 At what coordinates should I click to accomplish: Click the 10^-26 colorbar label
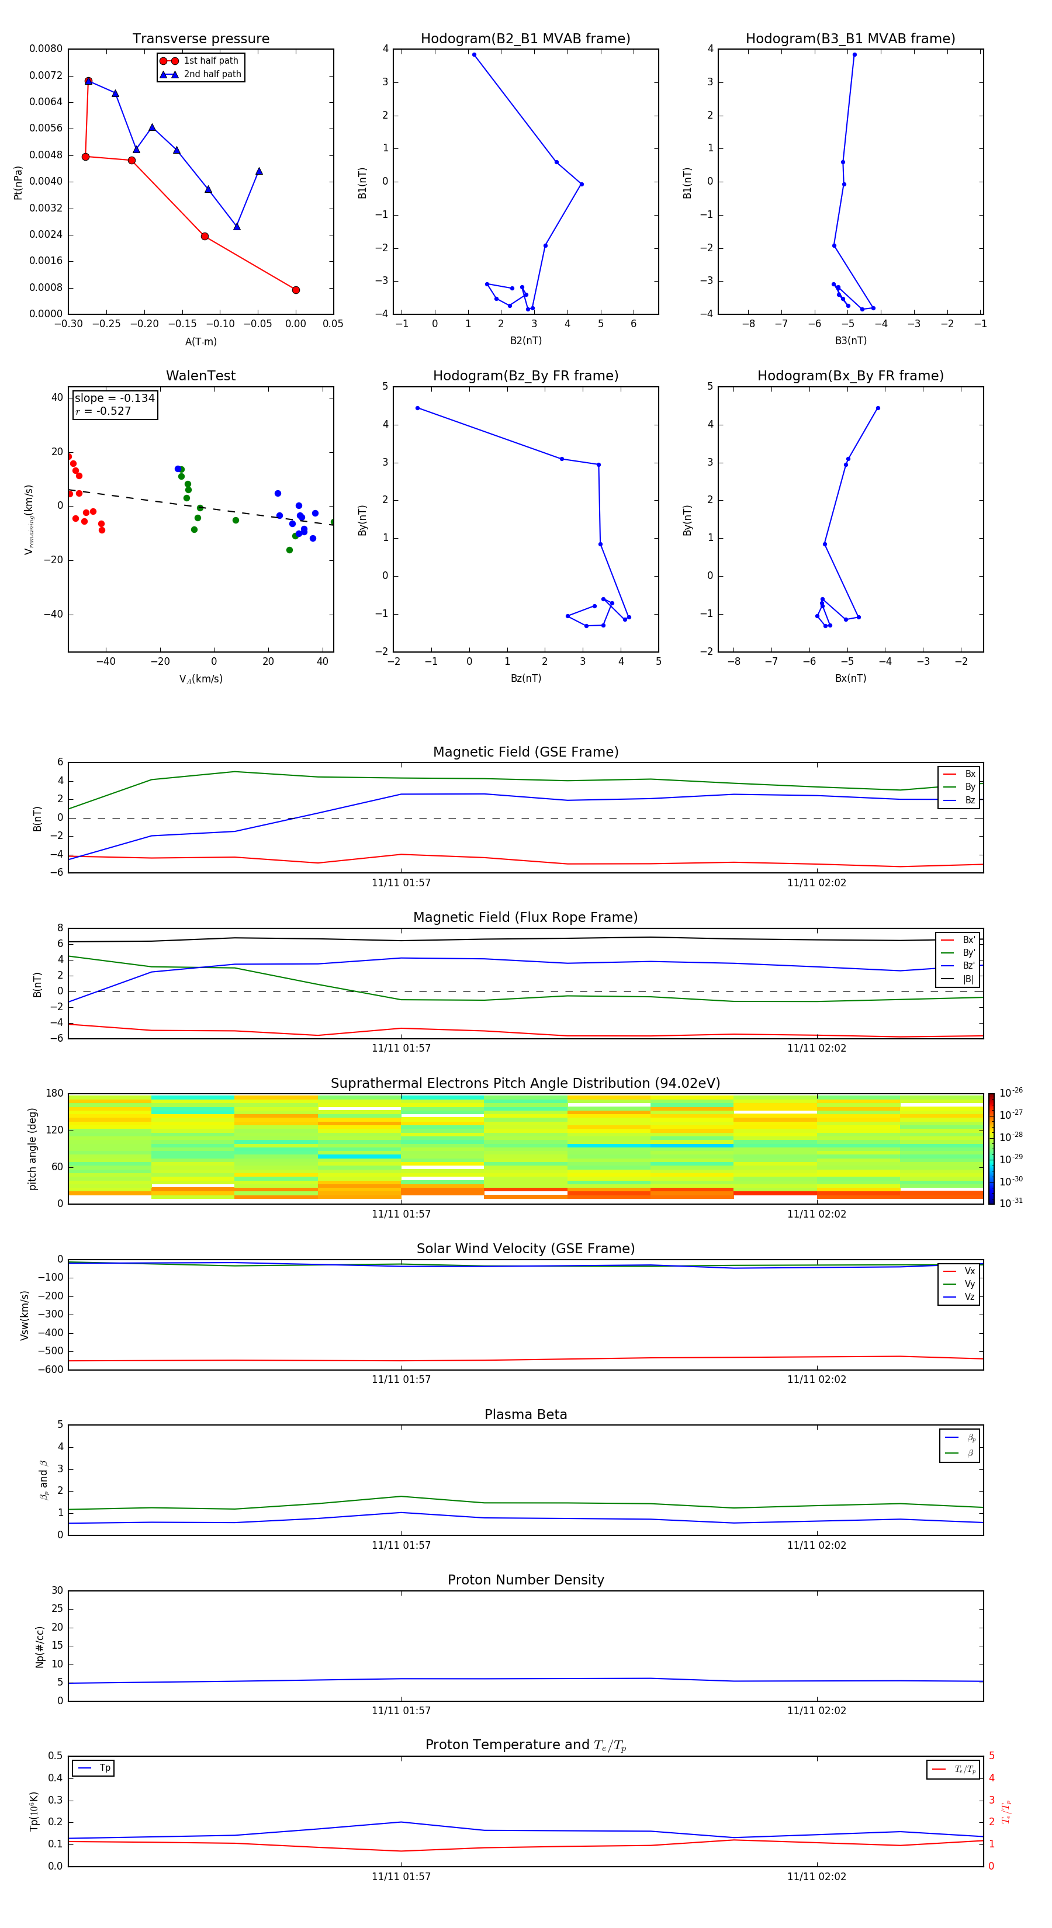click(1011, 1093)
